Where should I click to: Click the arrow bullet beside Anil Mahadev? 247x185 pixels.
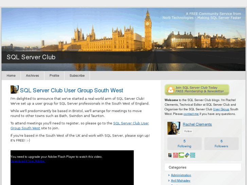169,181
